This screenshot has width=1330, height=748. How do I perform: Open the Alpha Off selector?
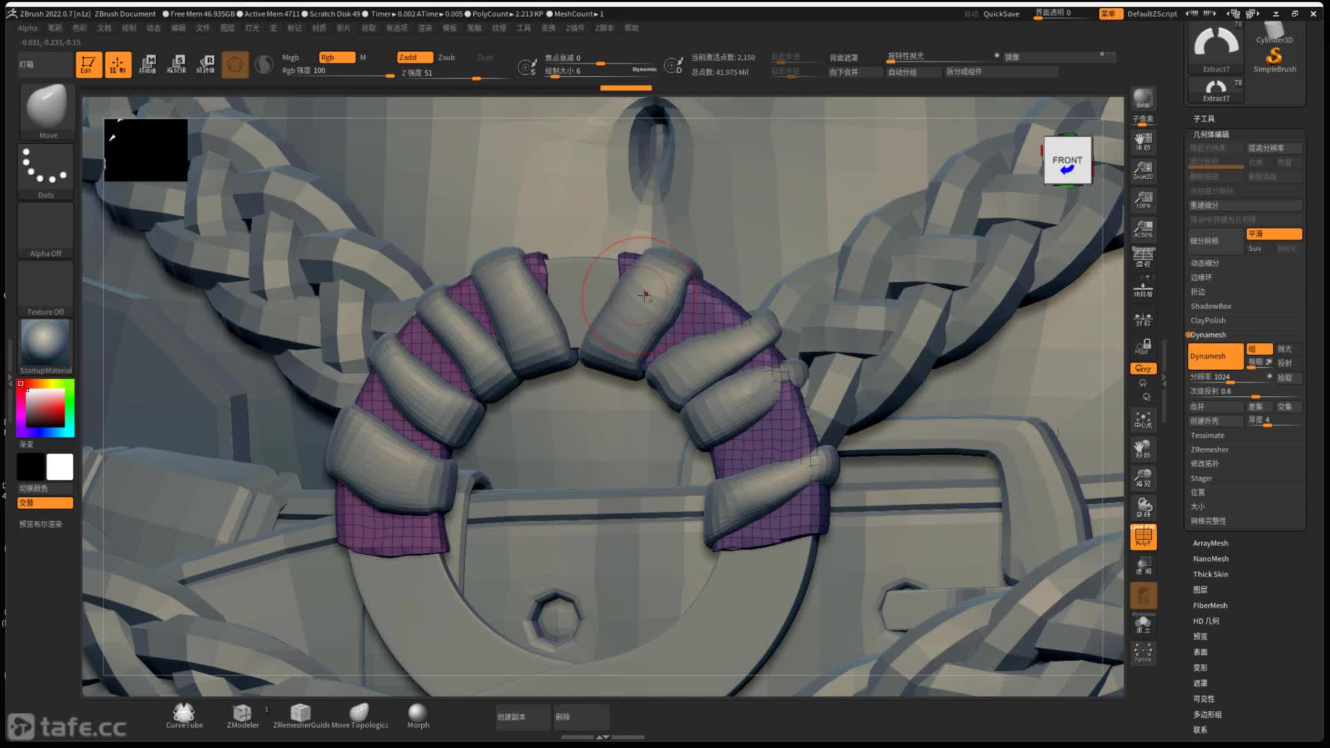(x=46, y=230)
